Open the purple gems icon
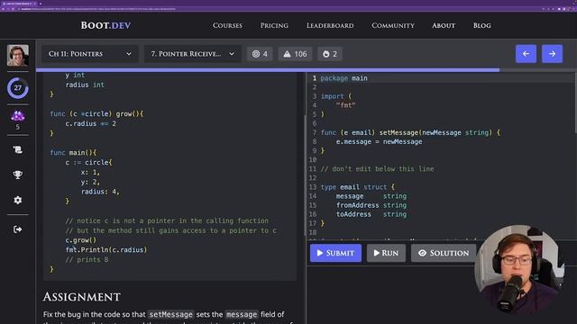 (18, 116)
